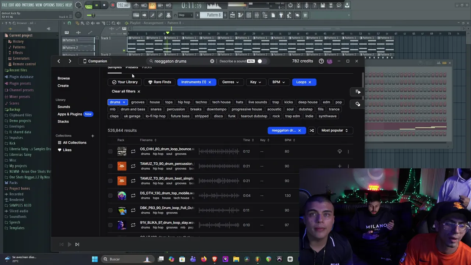Skip to next sample in player bar
Image resolution: width=471 pixels, height=265 pixels.
[77, 244]
